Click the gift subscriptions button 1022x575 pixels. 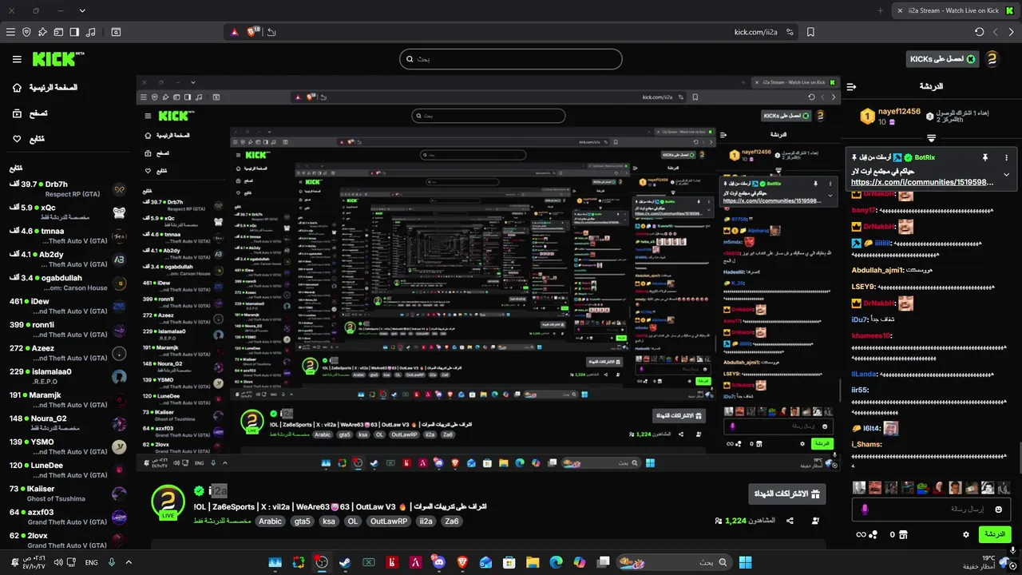coord(787,494)
